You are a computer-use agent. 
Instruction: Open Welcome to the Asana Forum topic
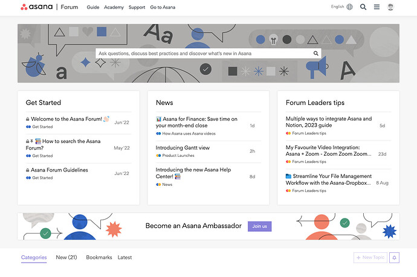(66, 119)
